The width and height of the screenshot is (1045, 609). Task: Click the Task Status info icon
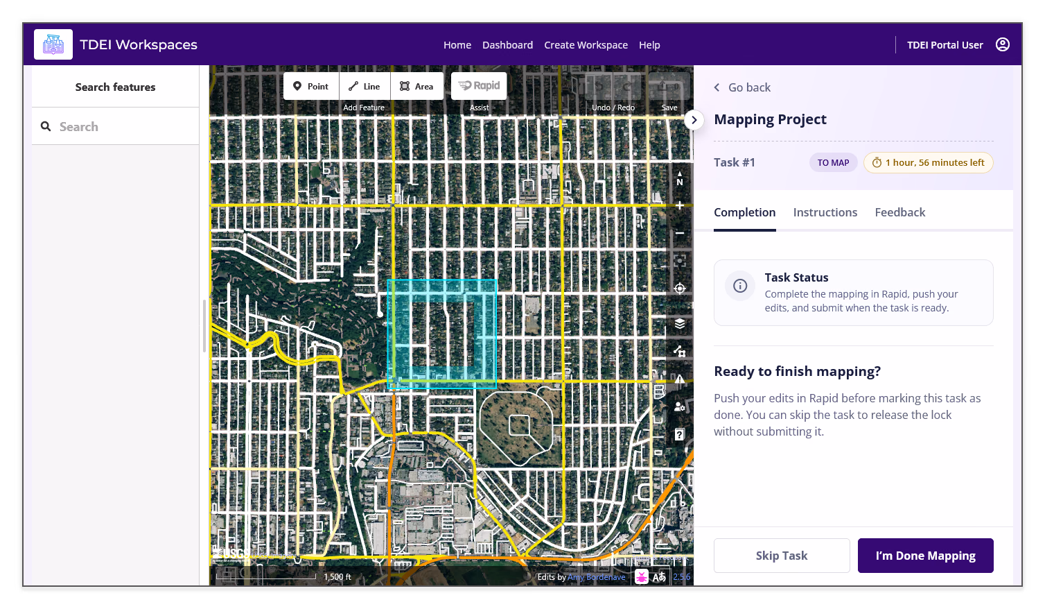point(740,286)
